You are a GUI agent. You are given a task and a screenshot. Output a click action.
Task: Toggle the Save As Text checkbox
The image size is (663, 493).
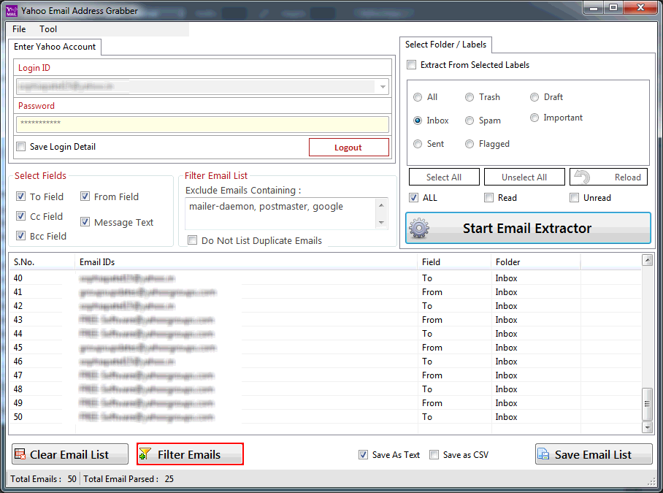point(363,454)
